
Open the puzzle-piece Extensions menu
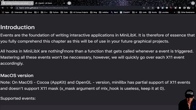point(180,8)
